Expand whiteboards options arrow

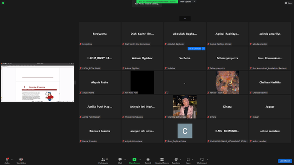(208, 159)
